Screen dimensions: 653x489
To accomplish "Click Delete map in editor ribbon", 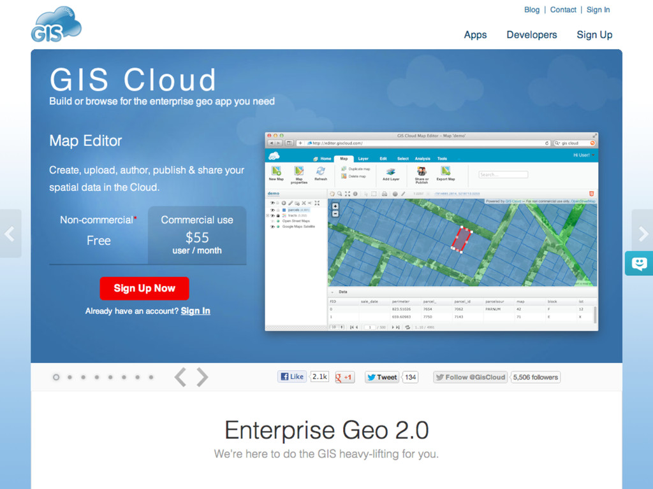I will [353, 176].
